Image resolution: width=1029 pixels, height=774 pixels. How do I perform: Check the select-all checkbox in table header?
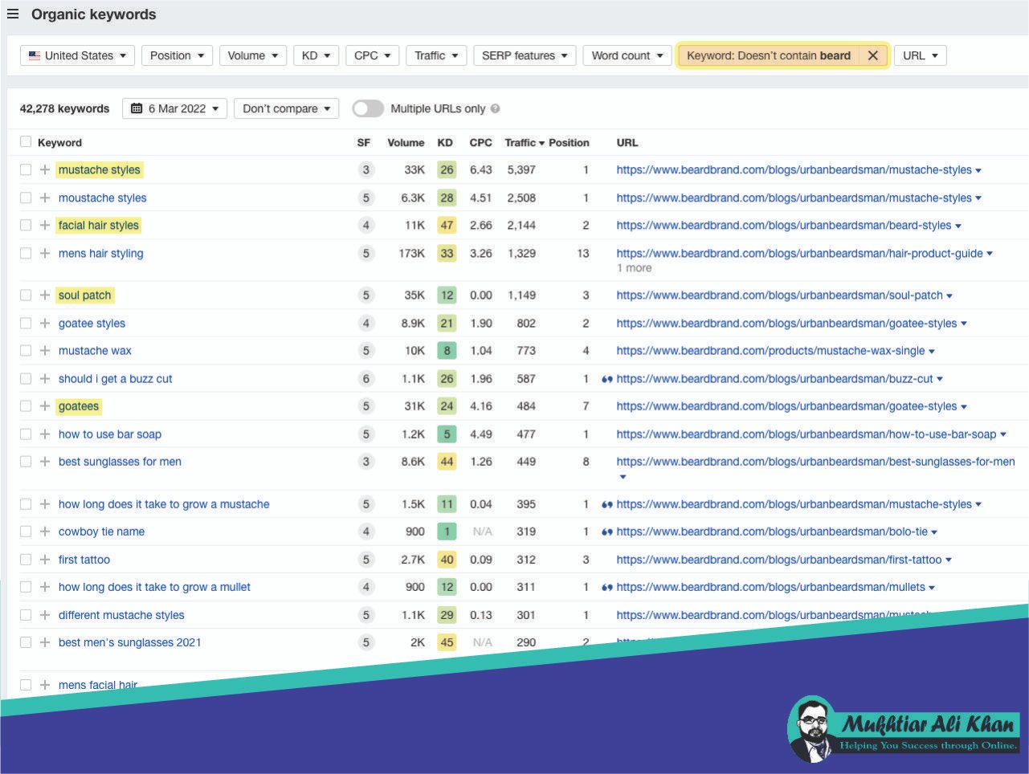tap(25, 141)
